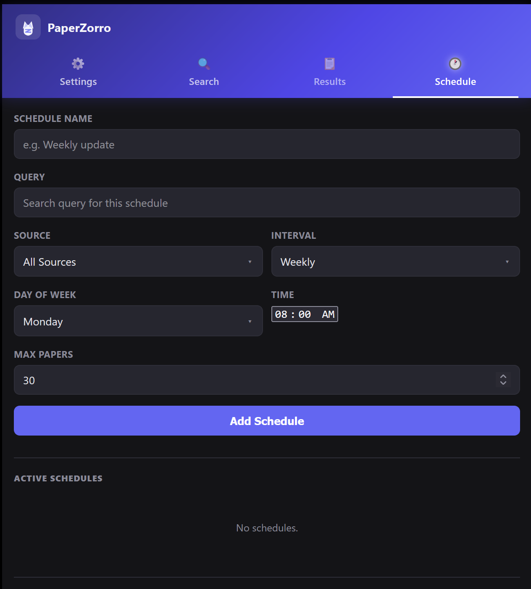The height and width of the screenshot is (589, 531).
Task: Click the PaperZorro cat logo icon
Action: coord(28,27)
